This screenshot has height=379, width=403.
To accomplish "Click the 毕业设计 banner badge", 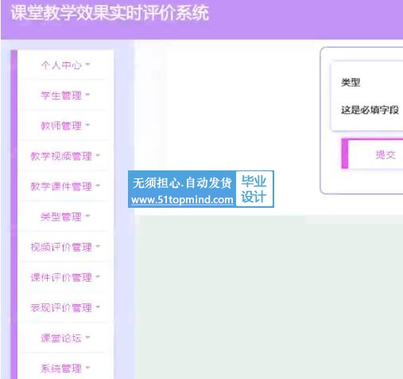I will (254, 189).
